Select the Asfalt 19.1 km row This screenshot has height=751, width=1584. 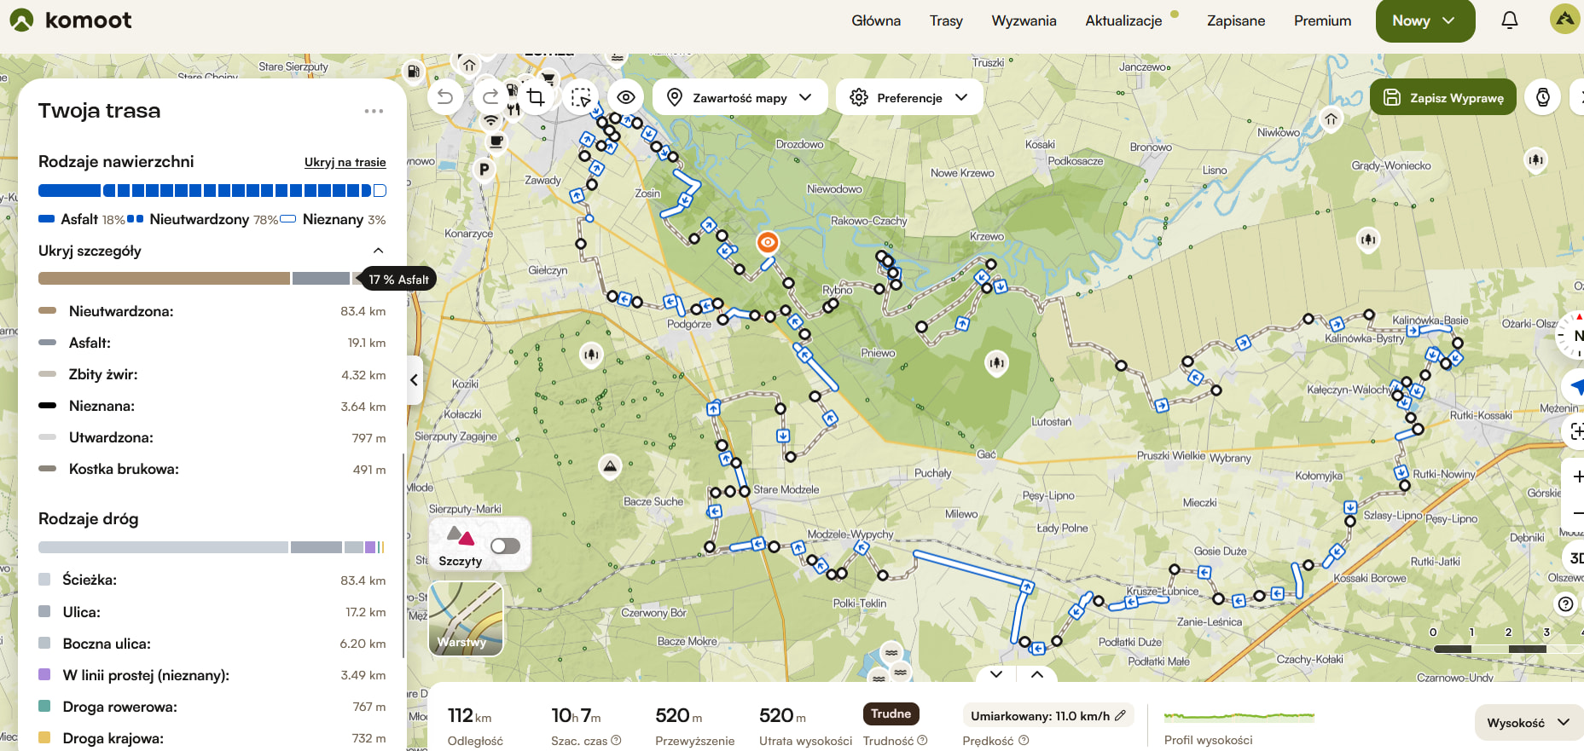pyautogui.click(x=212, y=343)
